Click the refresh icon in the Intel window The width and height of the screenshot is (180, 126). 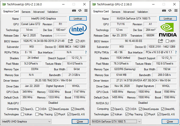(x=80, y=10)
